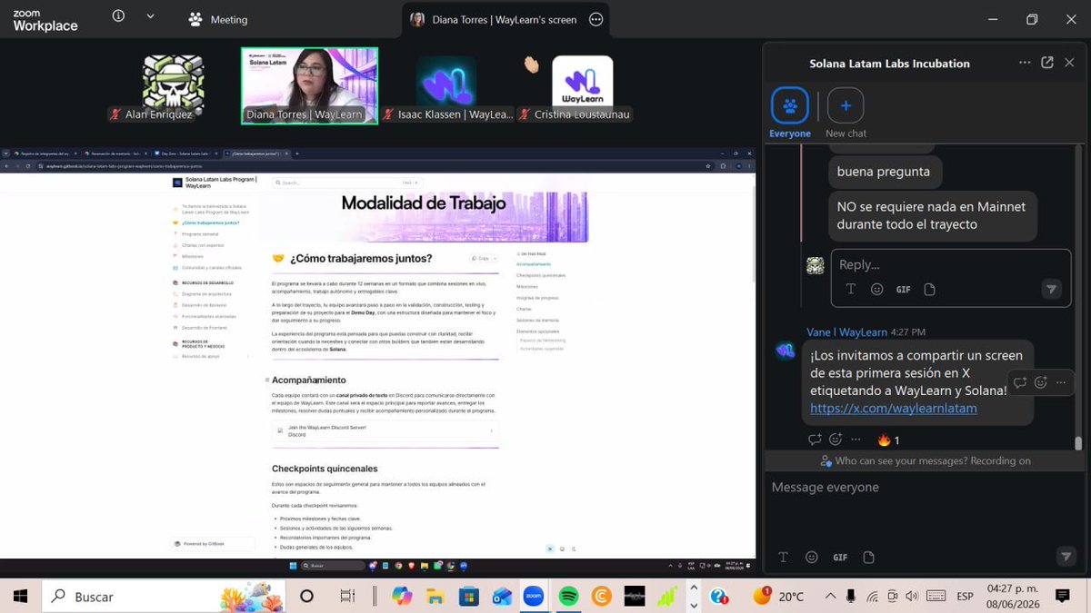The image size is (1091, 613).
Task: Open weather widget showing 20°C
Action: [779, 597]
